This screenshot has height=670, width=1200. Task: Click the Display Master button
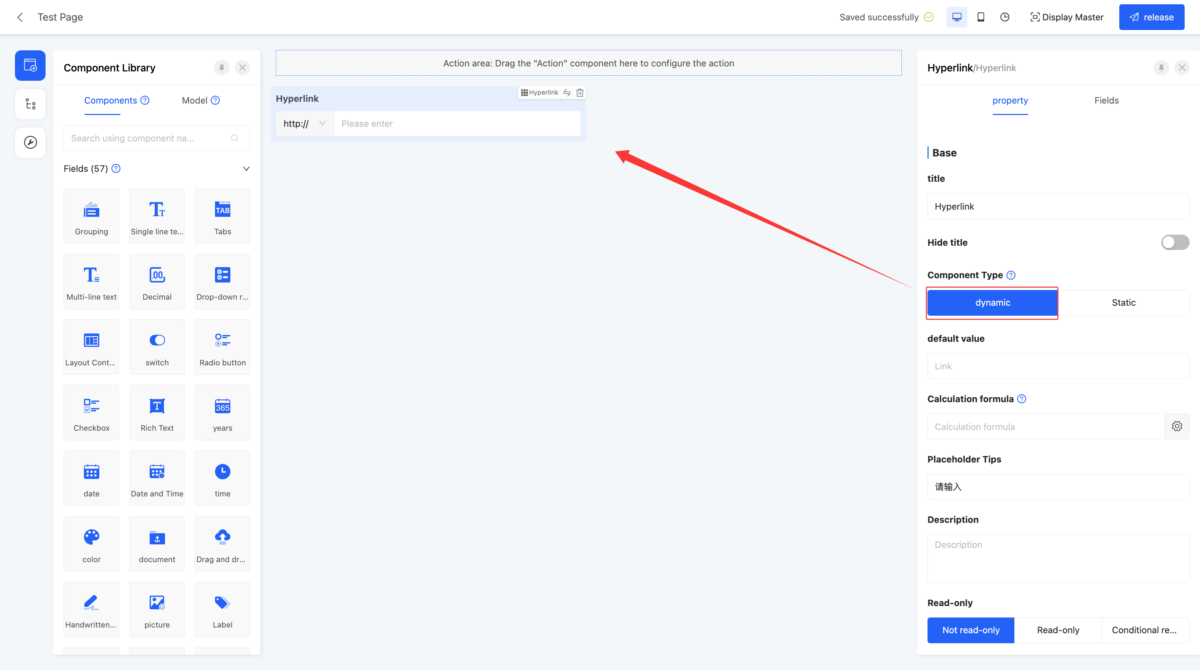coord(1066,17)
